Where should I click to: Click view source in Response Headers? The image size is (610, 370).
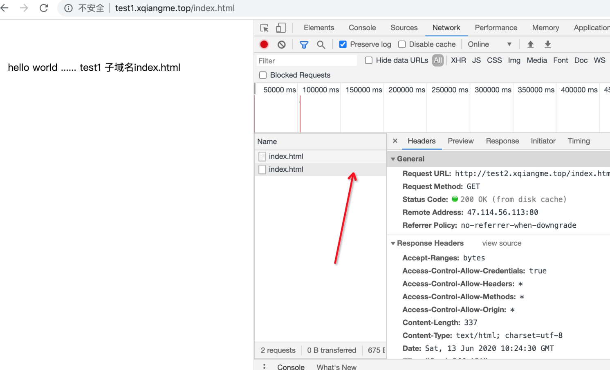(502, 243)
